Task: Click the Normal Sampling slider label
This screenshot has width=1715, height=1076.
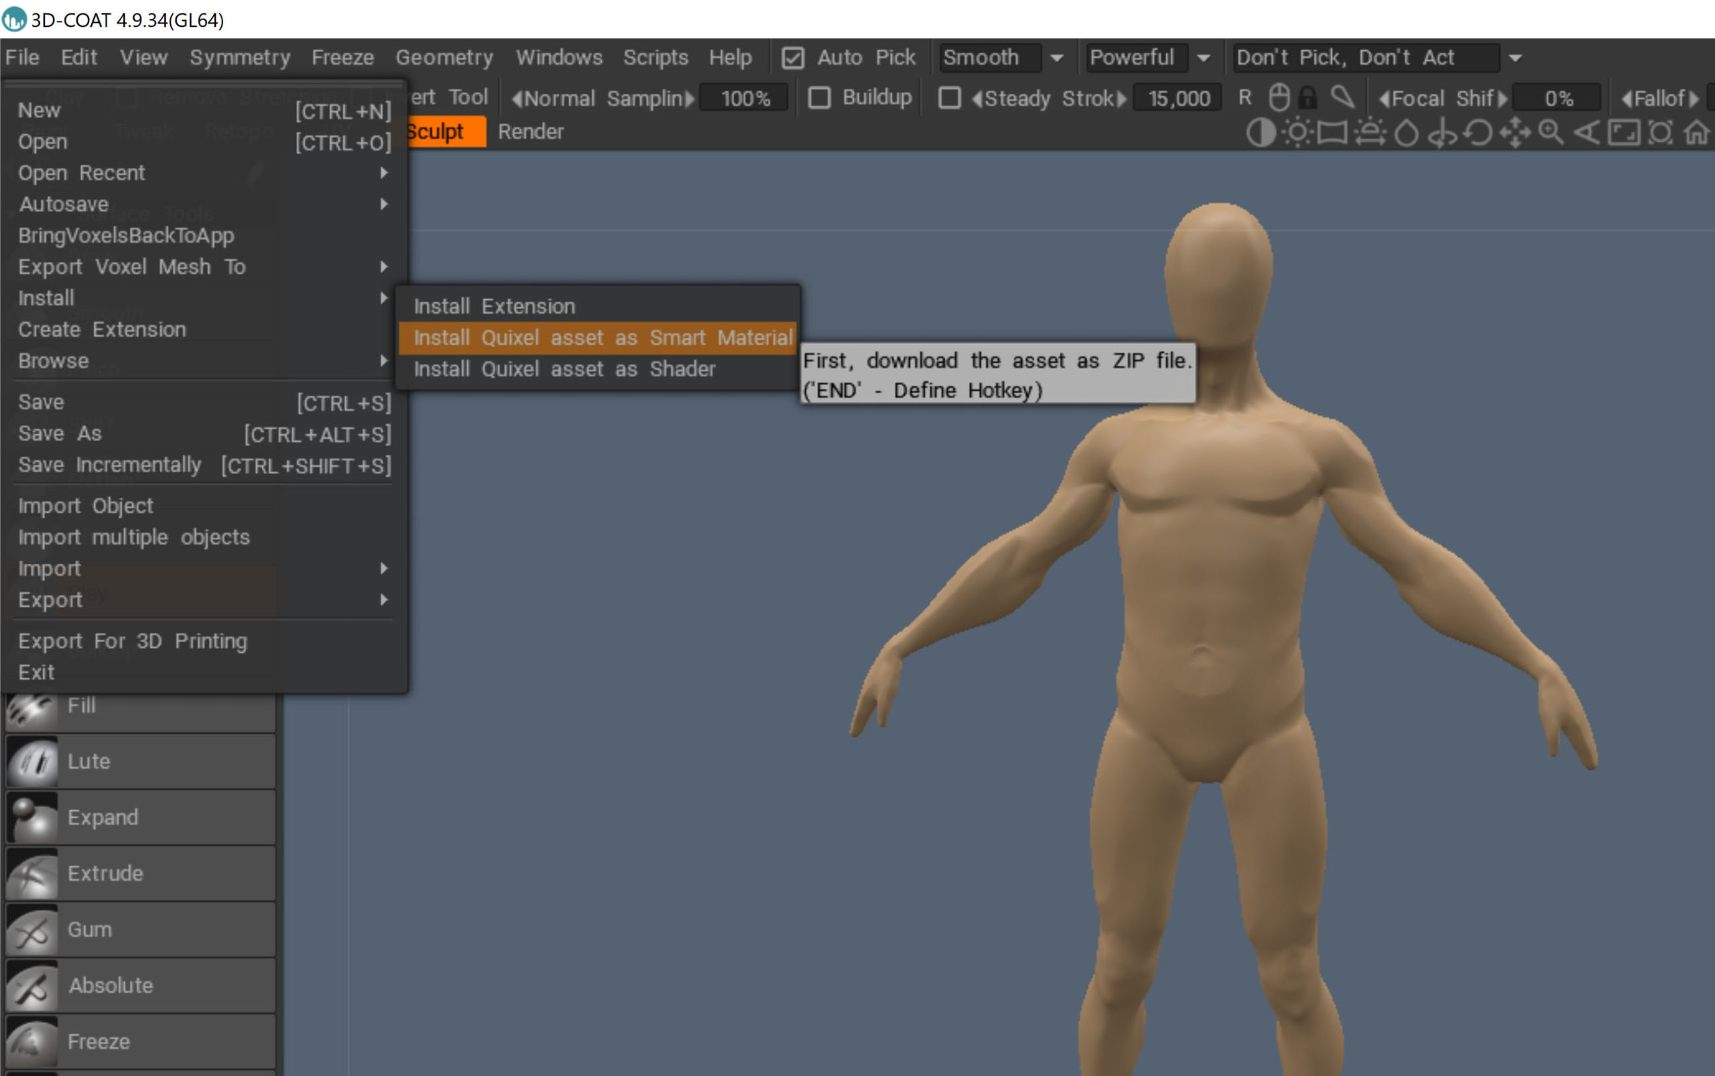Action: (603, 98)
